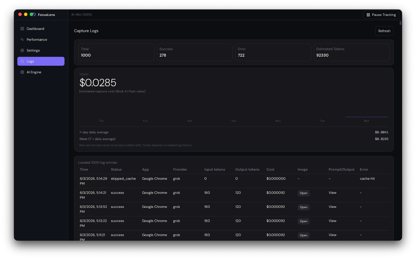Click the vertical scrollbar thumb
This screenshot has height=259, width=416.
click(401, 23)
